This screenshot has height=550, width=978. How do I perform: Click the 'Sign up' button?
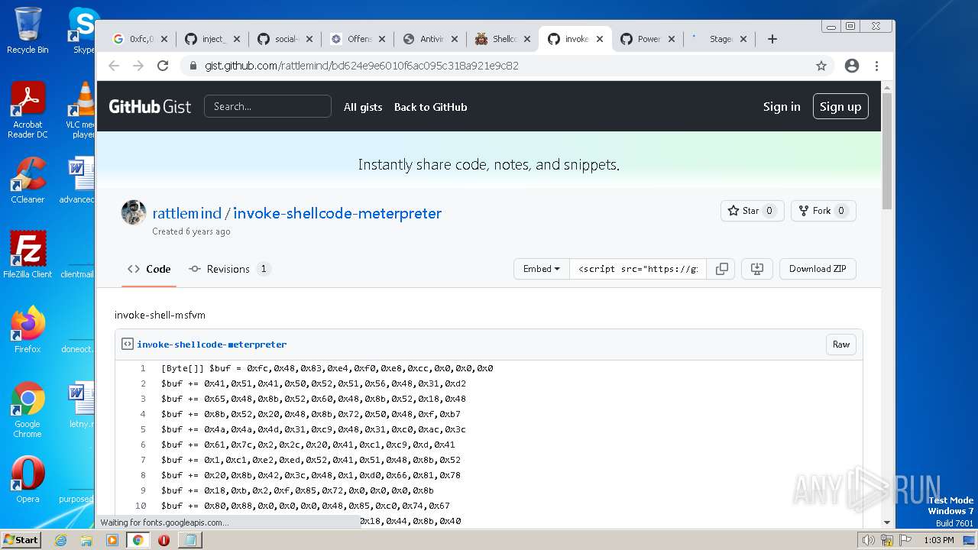click(x=840, y=107)
